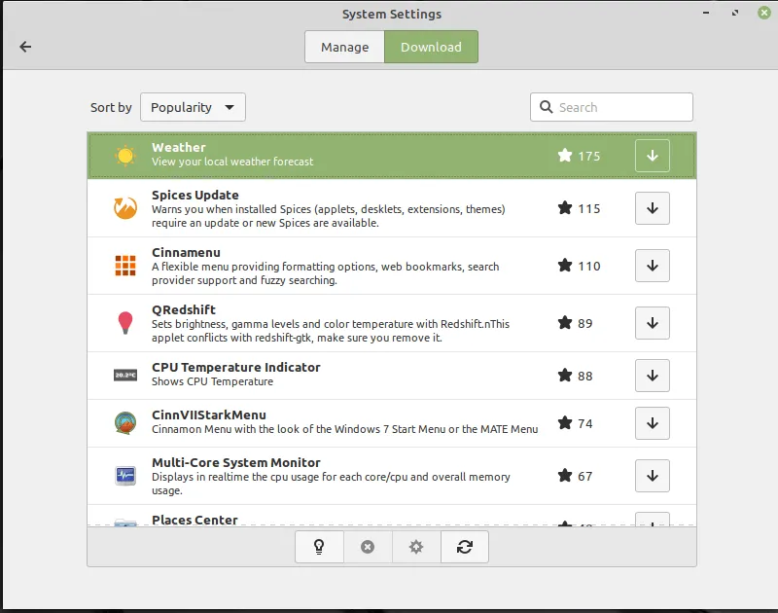The height and width of the screenshot is (613, 778).
Task: Download CPU Temperature Indicator applet
Action: (652, 375)
